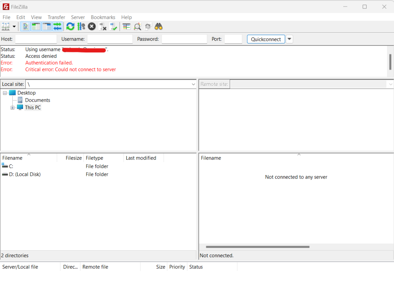Search for files on the server
394x293 pixels.
[x=158, y=26]
